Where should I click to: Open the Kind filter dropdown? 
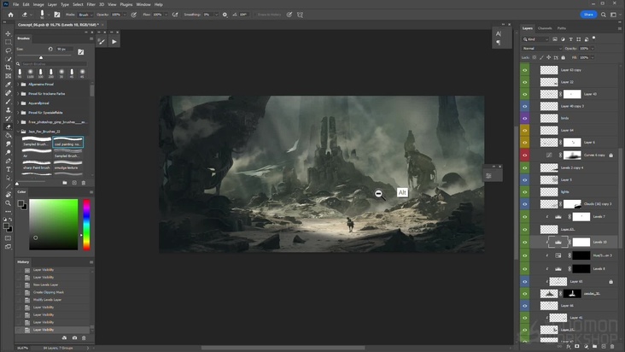536,39
